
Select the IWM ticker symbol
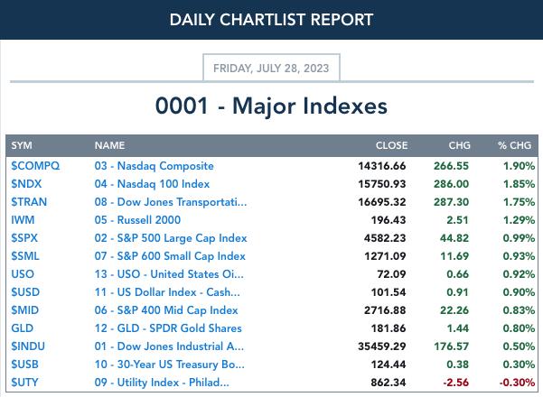coord(23,219)
